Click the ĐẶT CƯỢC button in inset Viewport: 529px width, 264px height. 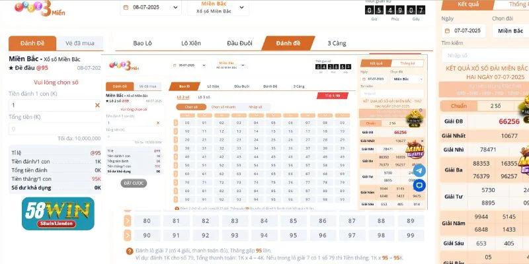pyautogui.click(x=134, y=183)
